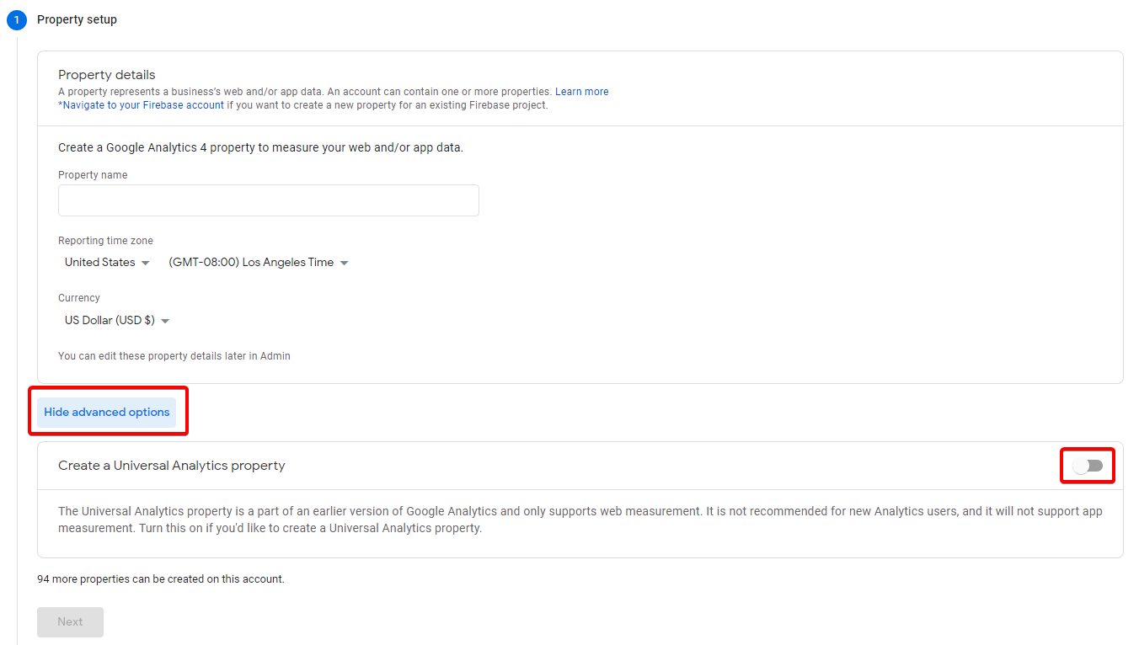Viewport: 1139px width, 645px height.
Task: Toggle the switch in the advanced options panel
Action: pos(1087,465)
